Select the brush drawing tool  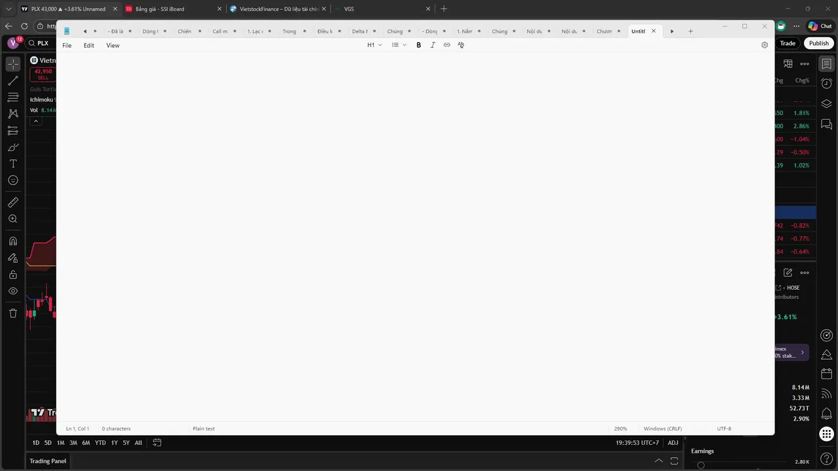click(x=13, y=147)
